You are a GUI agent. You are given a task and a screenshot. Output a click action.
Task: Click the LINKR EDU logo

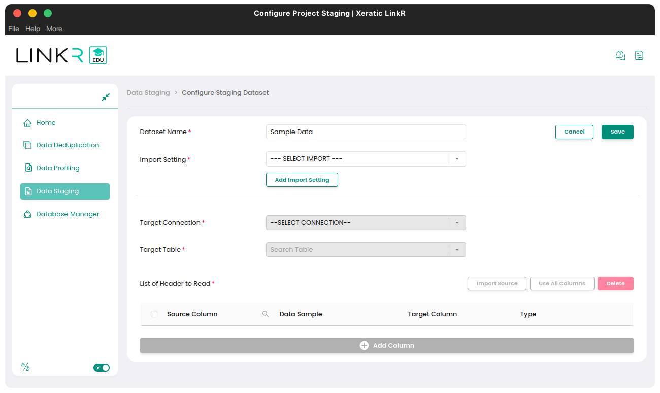tap(61, 55)
